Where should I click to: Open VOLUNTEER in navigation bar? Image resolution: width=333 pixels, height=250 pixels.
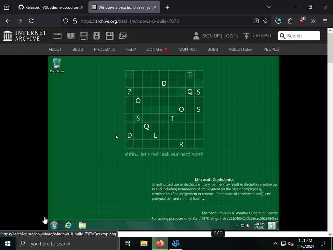(241, 49)
